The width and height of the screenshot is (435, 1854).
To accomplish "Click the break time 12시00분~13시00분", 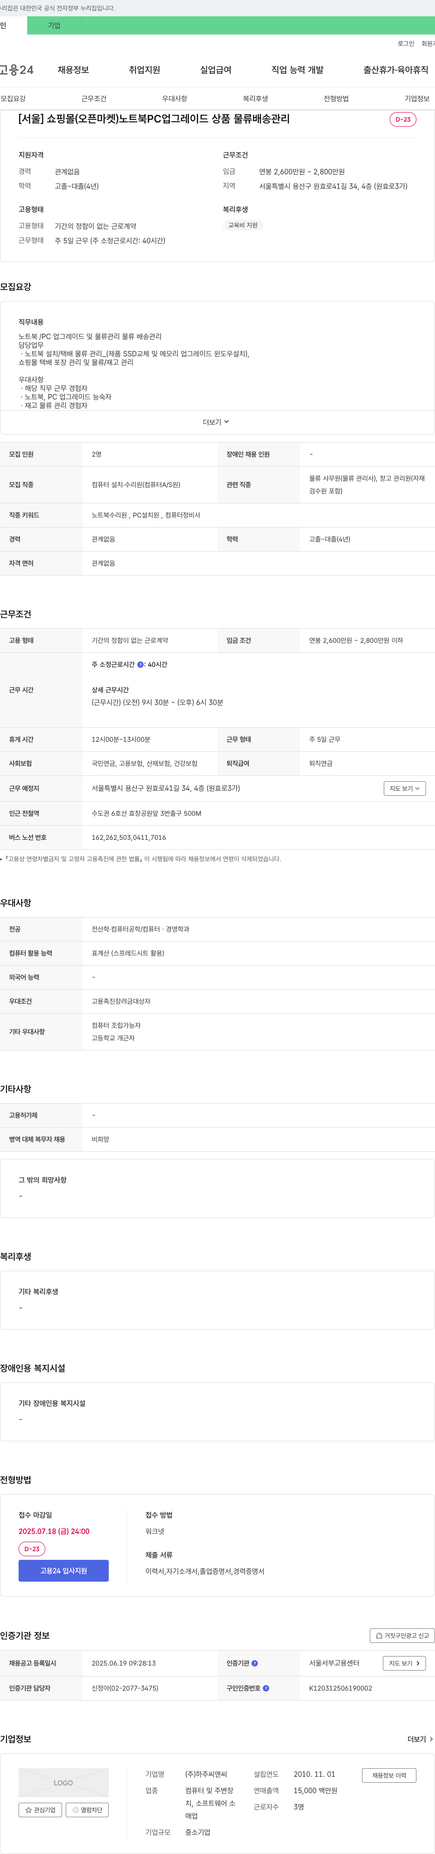I will pos(121,739).
